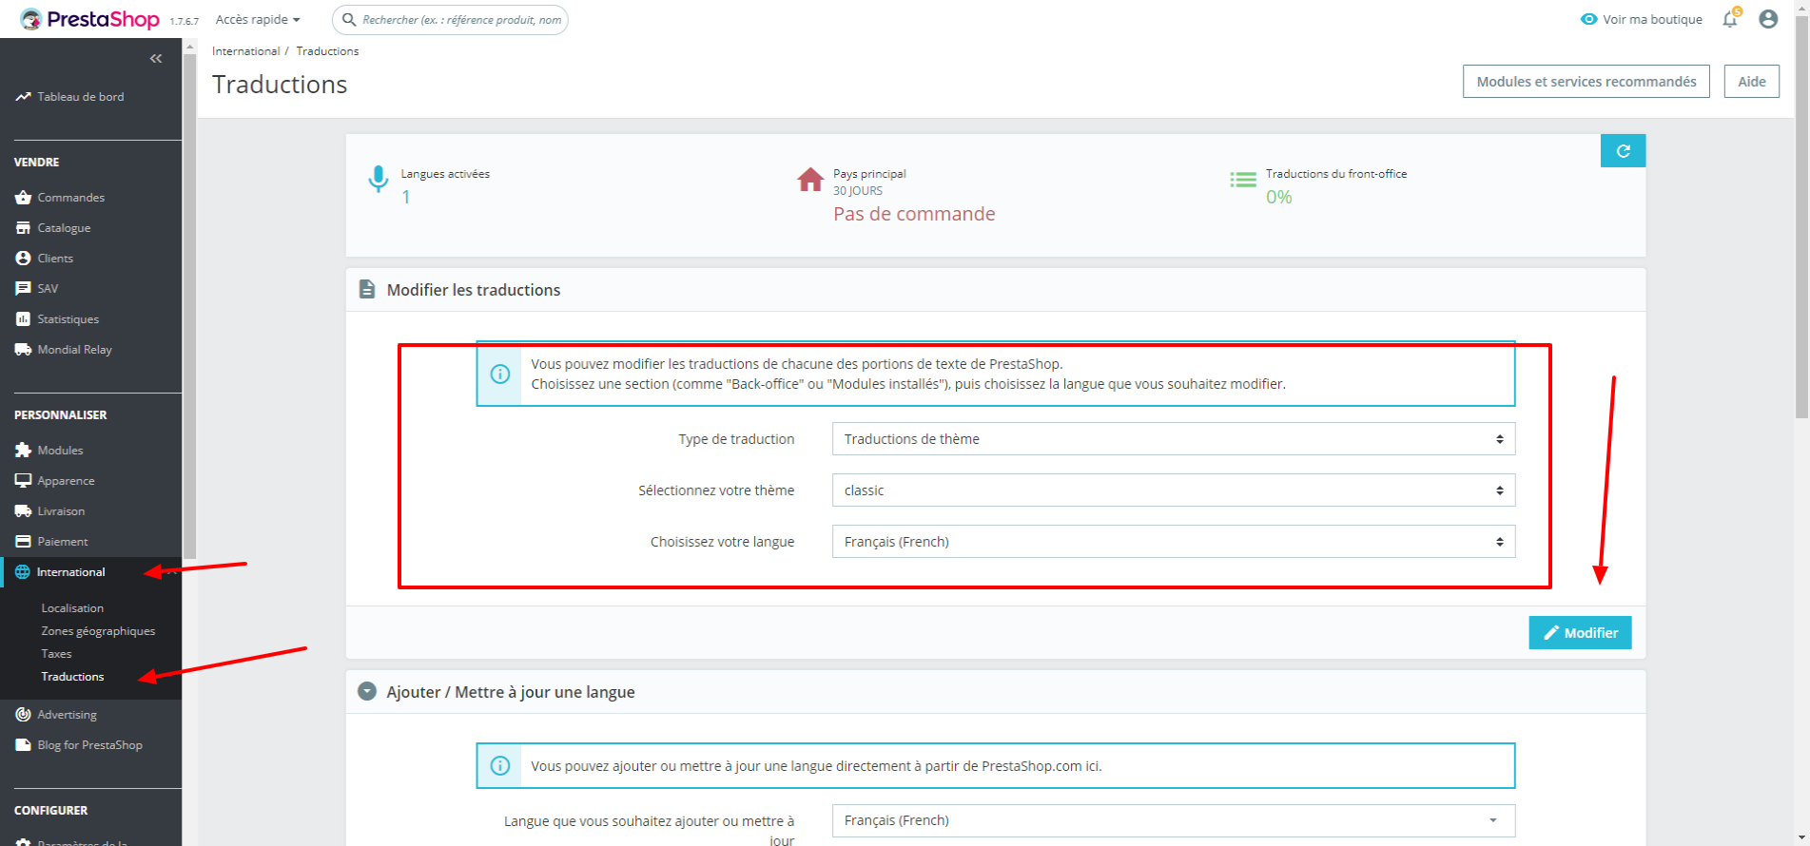Image resolution: width=1810 pixels, height=846 pixels.
Task: Open Voir ma boutique link
Action: click(1642, 19)
